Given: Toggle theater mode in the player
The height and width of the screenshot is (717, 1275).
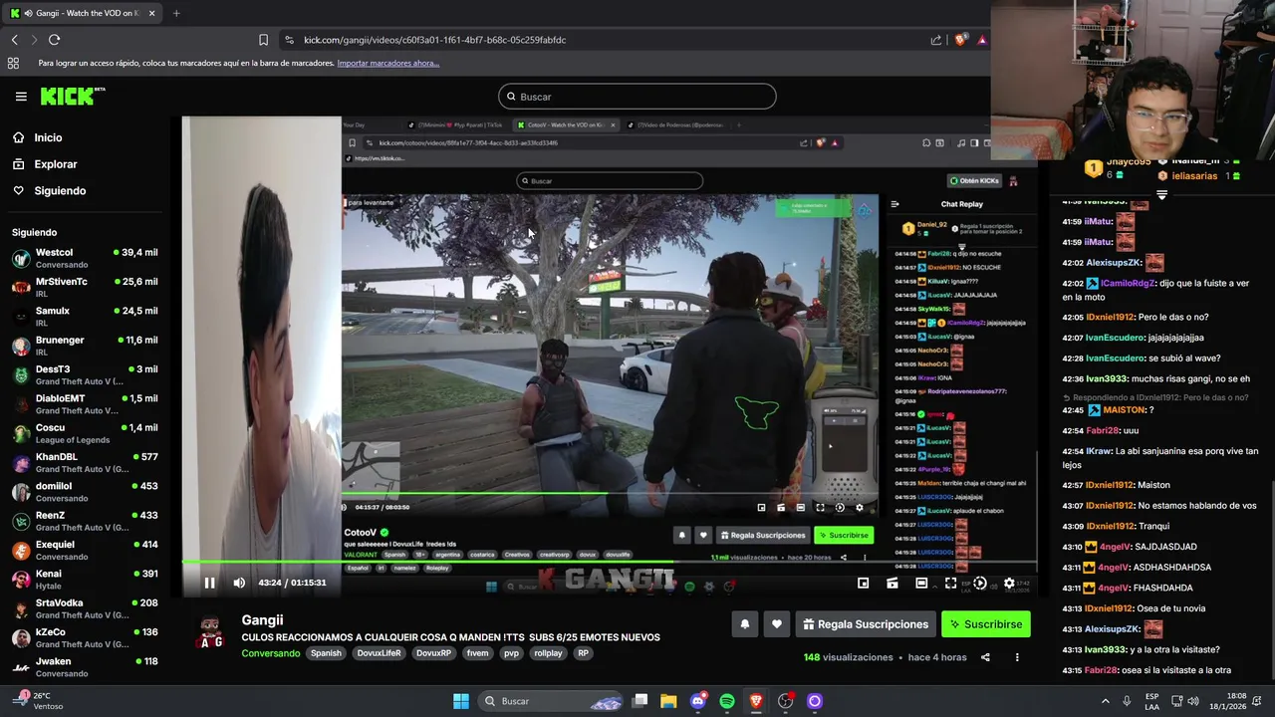Looking at the screenshot, I should [921, 583].
